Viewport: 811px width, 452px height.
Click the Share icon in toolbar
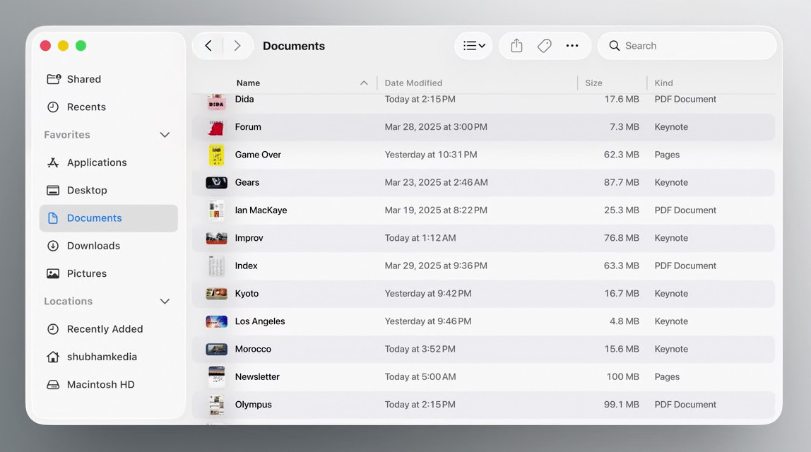516,45
